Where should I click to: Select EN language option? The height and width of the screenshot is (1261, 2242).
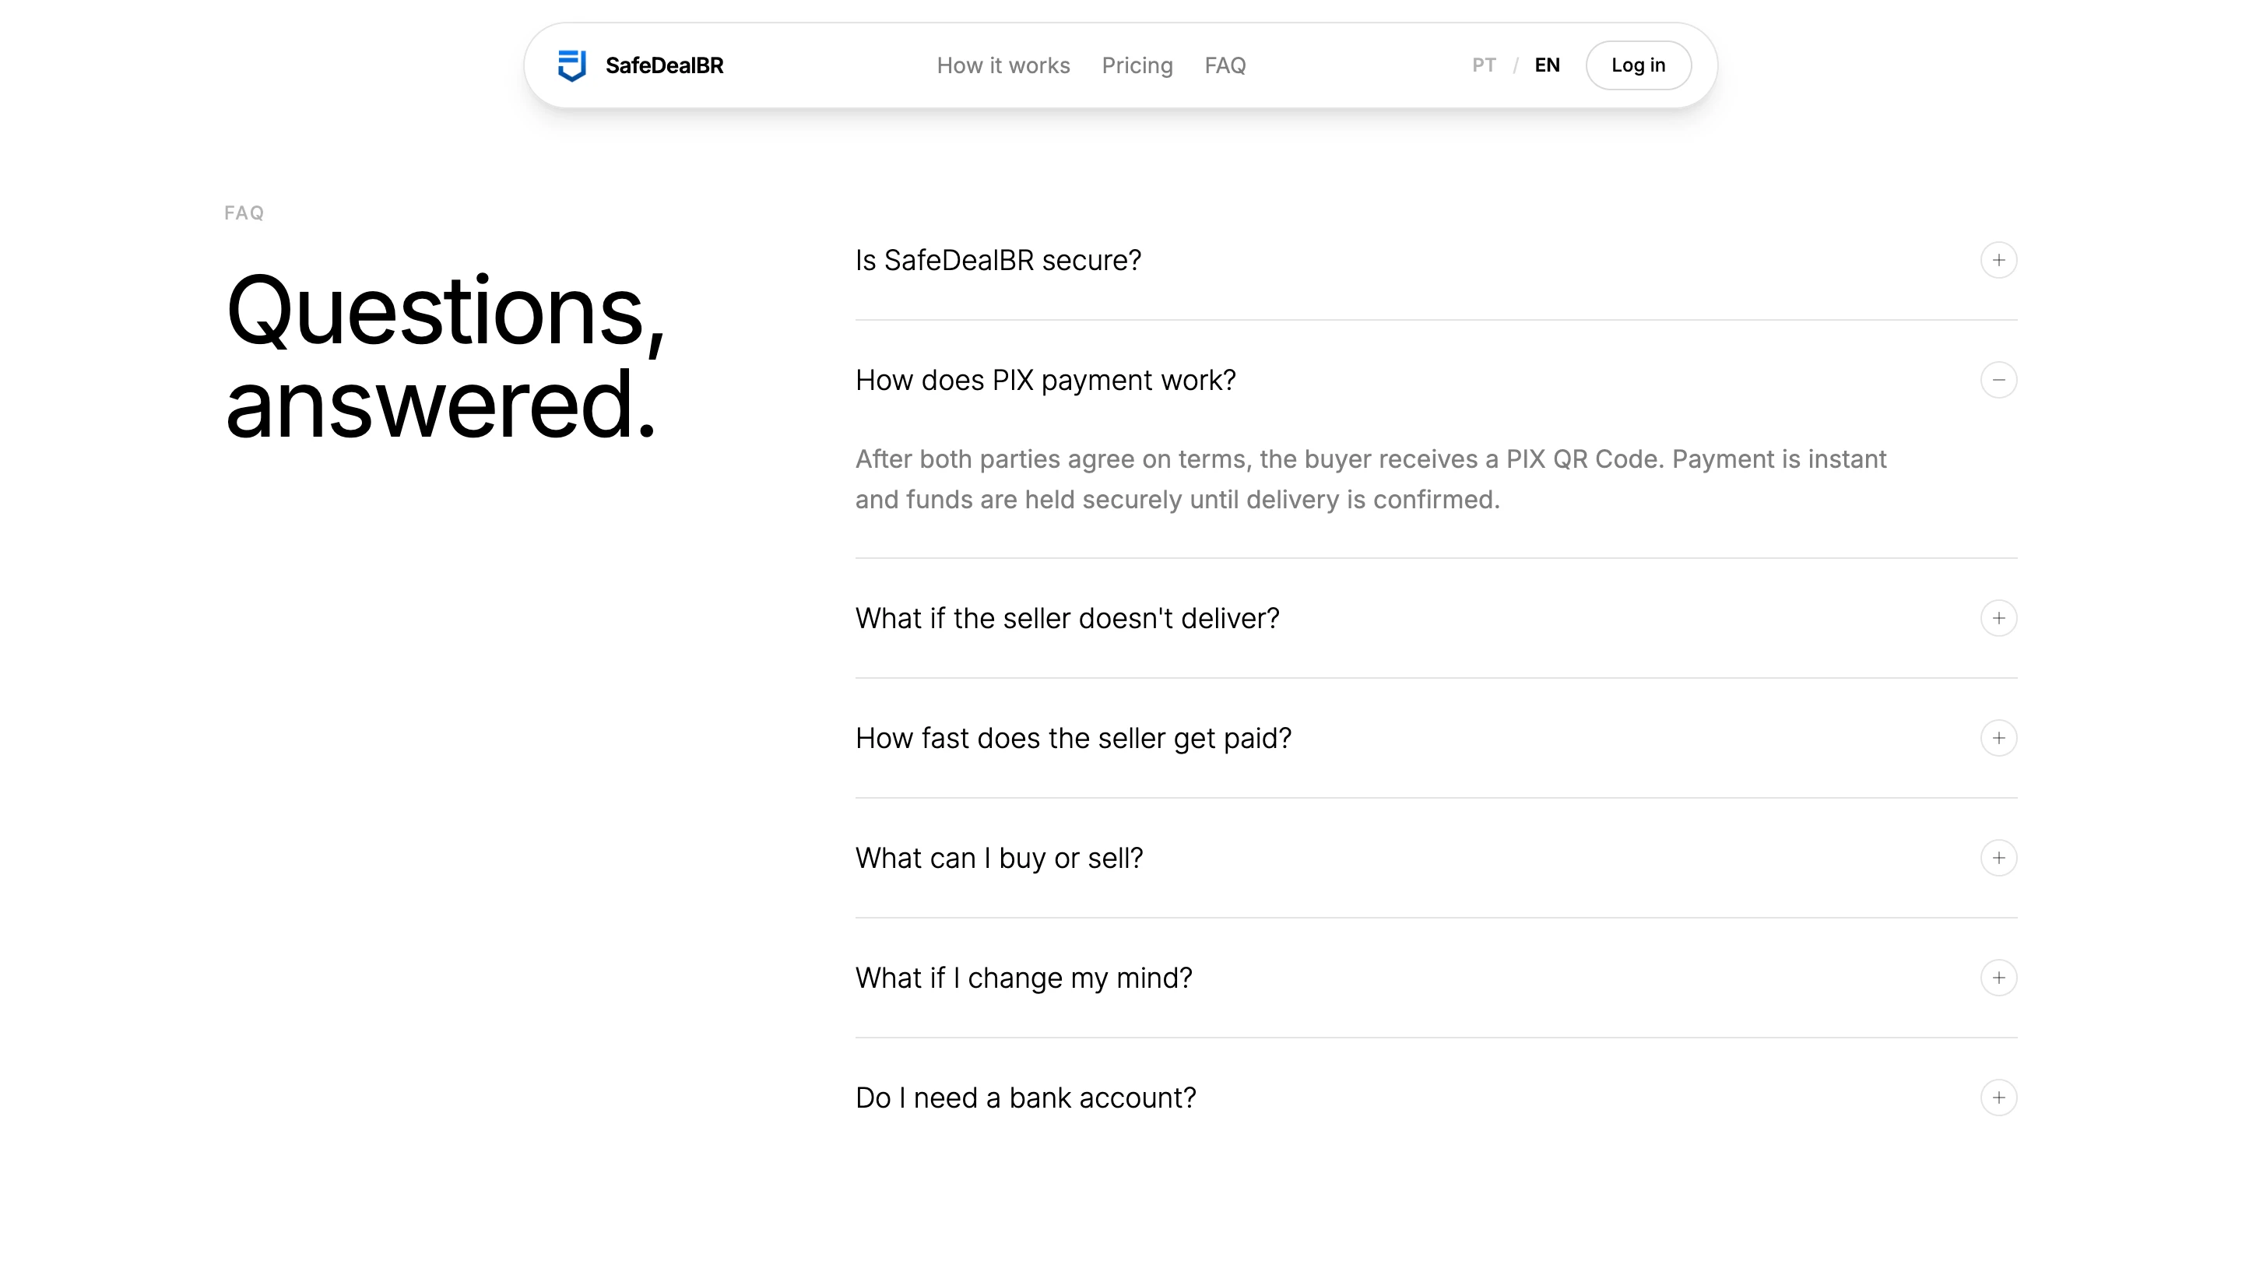click(1547, 65)
